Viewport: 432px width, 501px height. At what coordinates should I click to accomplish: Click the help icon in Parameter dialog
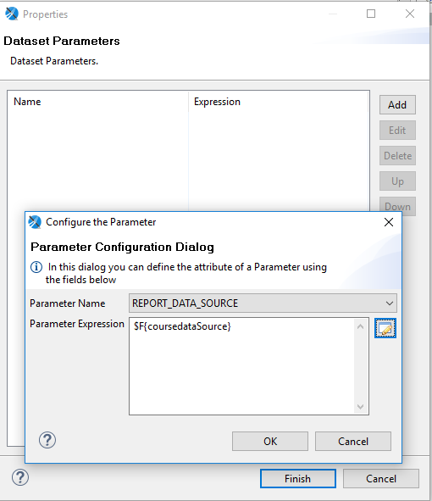[47, 440]
